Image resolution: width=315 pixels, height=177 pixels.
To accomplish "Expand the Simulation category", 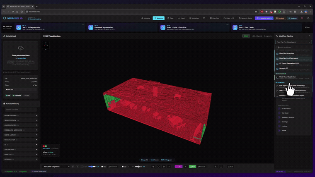I will coord(21,150).
